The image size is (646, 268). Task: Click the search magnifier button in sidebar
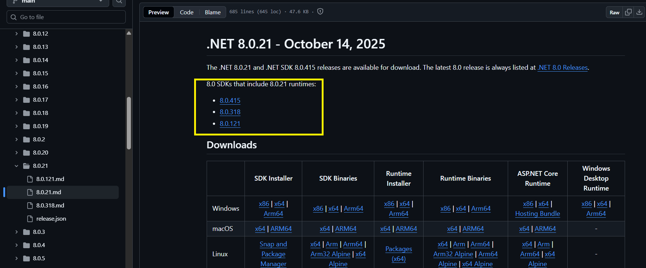119,2
